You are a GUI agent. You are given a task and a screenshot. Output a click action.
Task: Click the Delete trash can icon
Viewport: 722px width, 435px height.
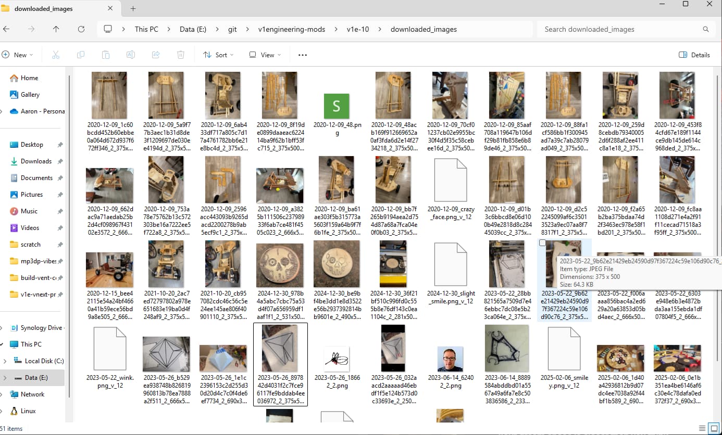click(x=181, y=55)
